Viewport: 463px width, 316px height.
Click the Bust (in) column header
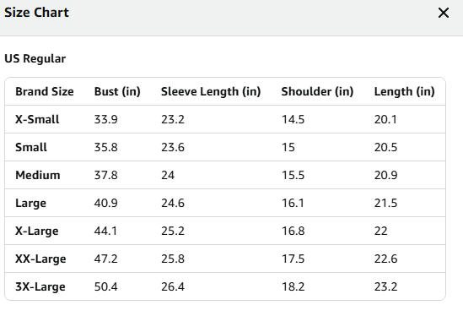coord(117,91)
